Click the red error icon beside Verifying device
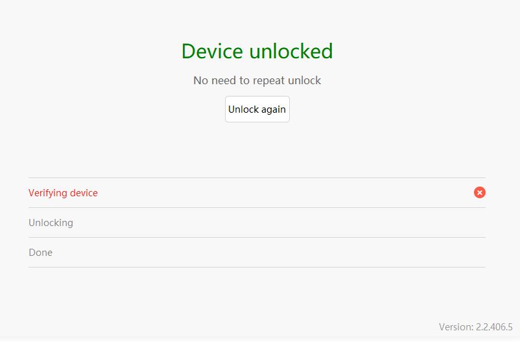This screenshot has height=342, width=520. [480, 192]
